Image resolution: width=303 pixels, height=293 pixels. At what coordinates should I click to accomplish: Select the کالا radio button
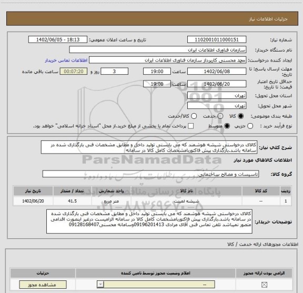241,116
